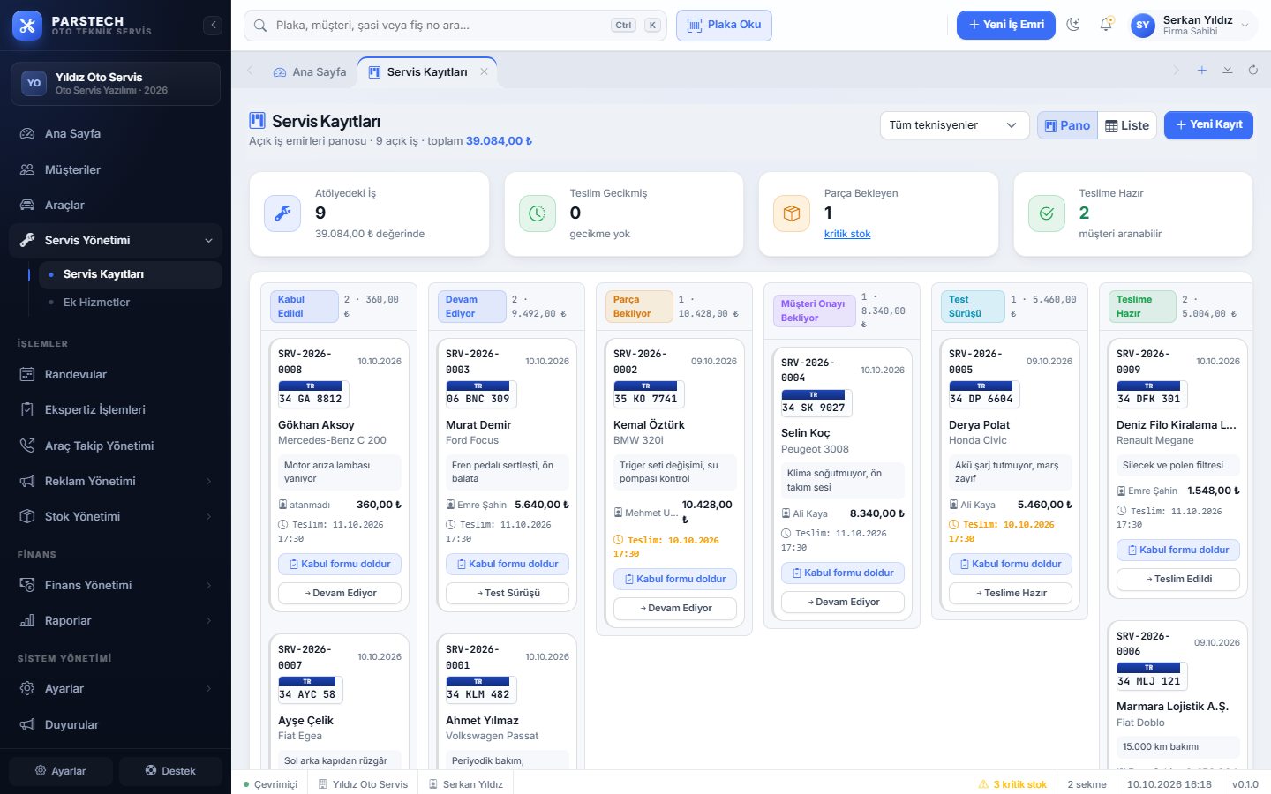1271x794 pixels.
Task: Open Araçlar in the sidebar
Action: click(x=116, y=205)
